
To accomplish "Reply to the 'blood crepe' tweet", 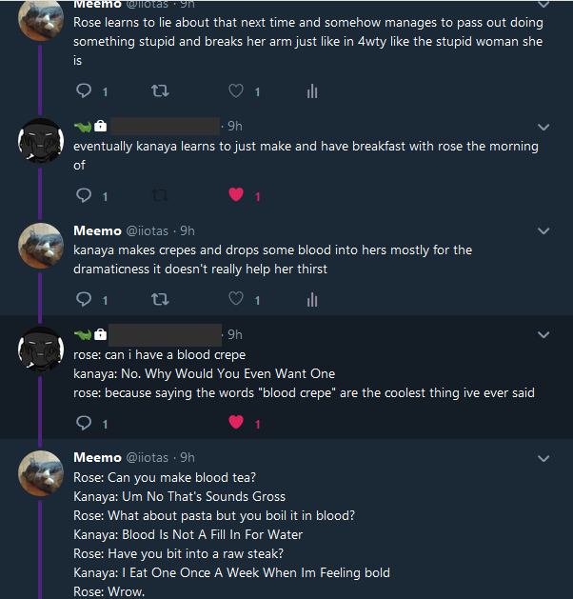I will point(83,423).
